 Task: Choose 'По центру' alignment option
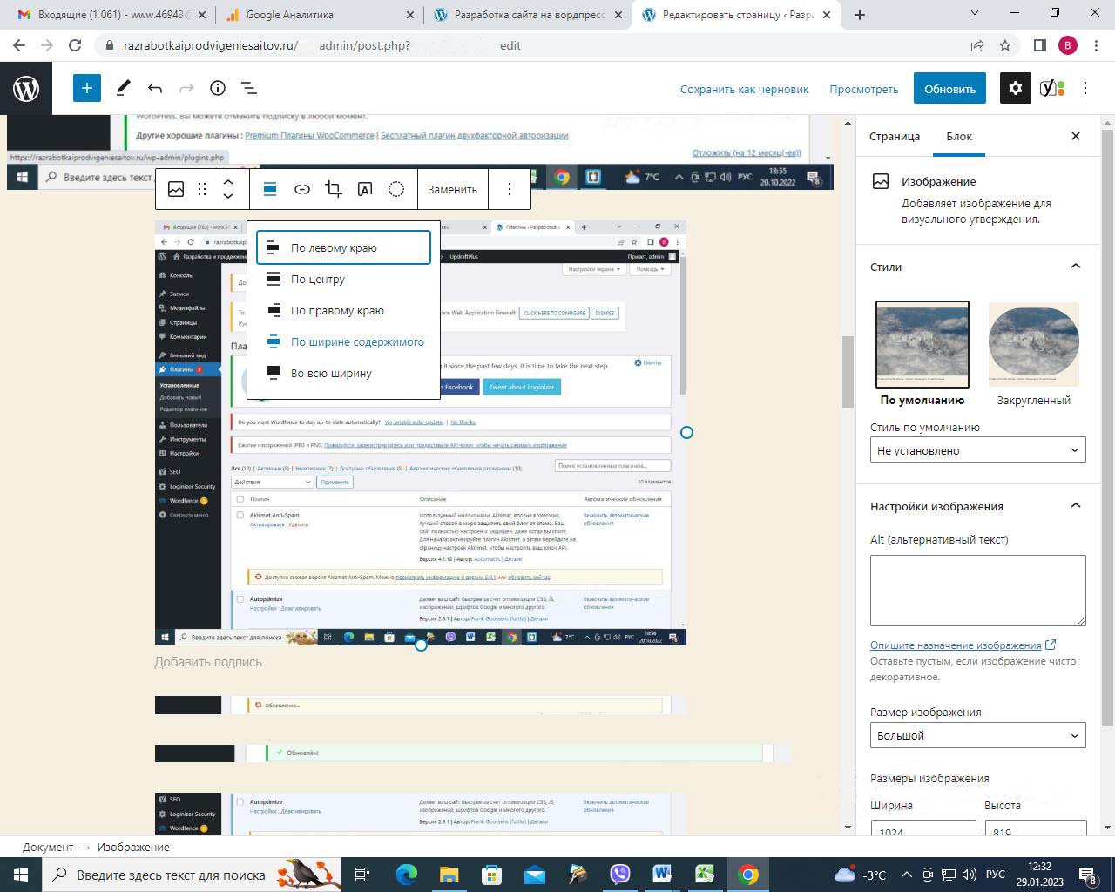coord(318,279)
